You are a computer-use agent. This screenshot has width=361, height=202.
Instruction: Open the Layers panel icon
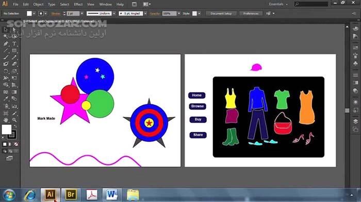pyautogui.click(x=355, y=121)
